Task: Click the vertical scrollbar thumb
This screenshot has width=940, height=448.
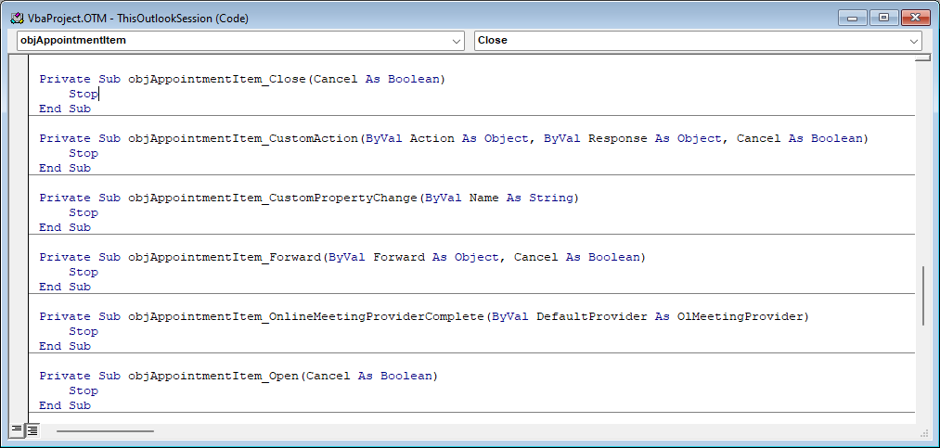Action: (x=925, y=296)
